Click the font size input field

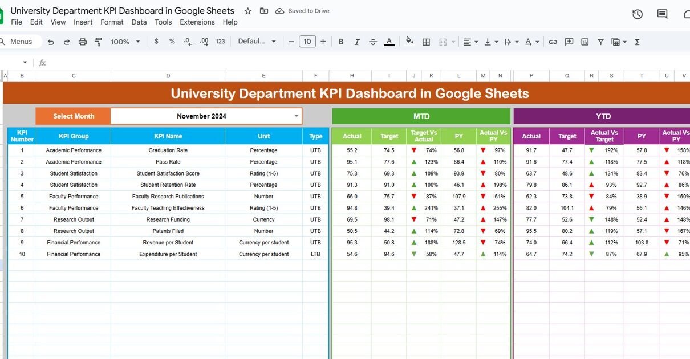307,42
